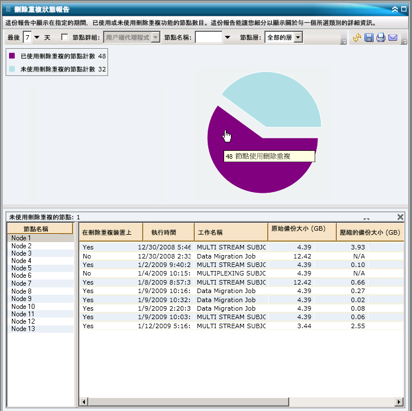Click the 節點名稱 text input field

(209, 37)
